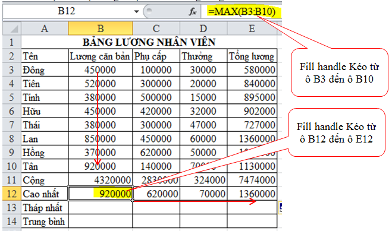
Task: Select the Cao nhất label cell
Action: pos(45,194)
